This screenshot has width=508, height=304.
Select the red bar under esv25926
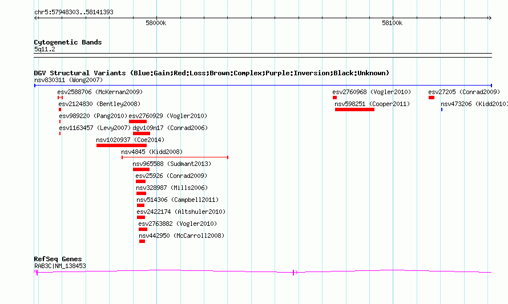click(x=140, y=181)
